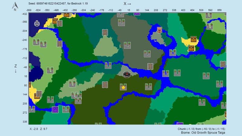Image resolution: width=242 pixels, height=136 pixels.
Task: Open the upper treasure chest on the right yellow beach
Action: [x=194, y=39]
